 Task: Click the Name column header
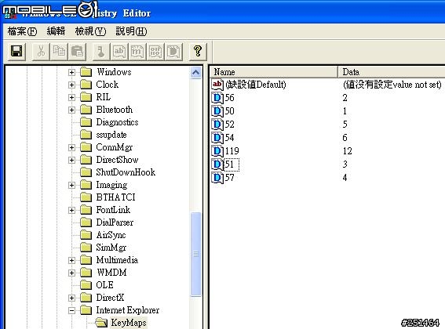(x=274, y=72)
